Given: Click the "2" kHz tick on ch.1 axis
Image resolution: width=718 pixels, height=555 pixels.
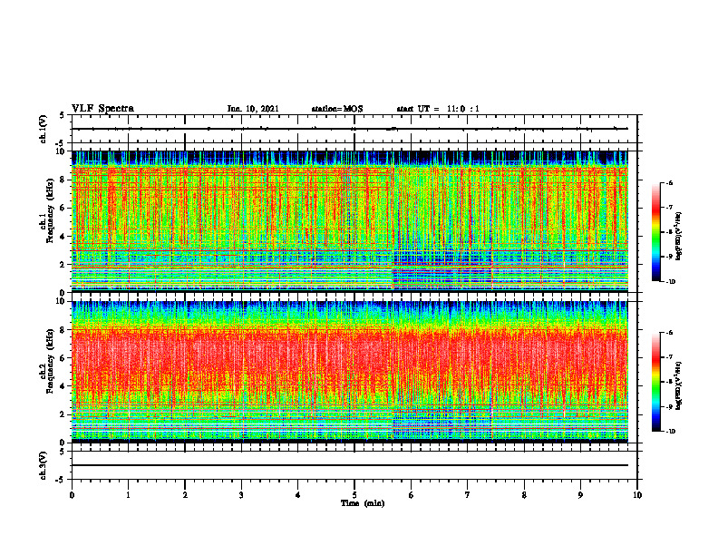Looking at the screenshot, I should [x=64, y=265].
